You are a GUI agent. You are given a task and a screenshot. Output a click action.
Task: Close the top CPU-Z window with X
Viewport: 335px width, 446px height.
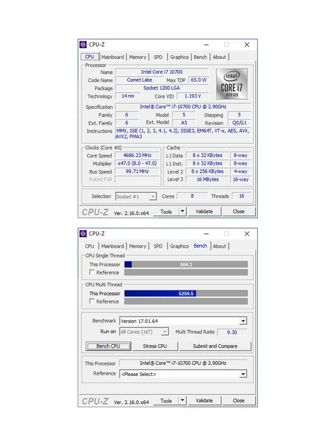(x=247, y=45)
